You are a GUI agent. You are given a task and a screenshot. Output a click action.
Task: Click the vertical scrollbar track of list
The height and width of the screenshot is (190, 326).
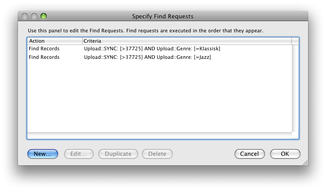pos(295,88)
